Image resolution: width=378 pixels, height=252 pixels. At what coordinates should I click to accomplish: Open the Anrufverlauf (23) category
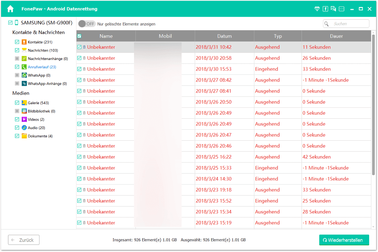(x=42, y=67)
